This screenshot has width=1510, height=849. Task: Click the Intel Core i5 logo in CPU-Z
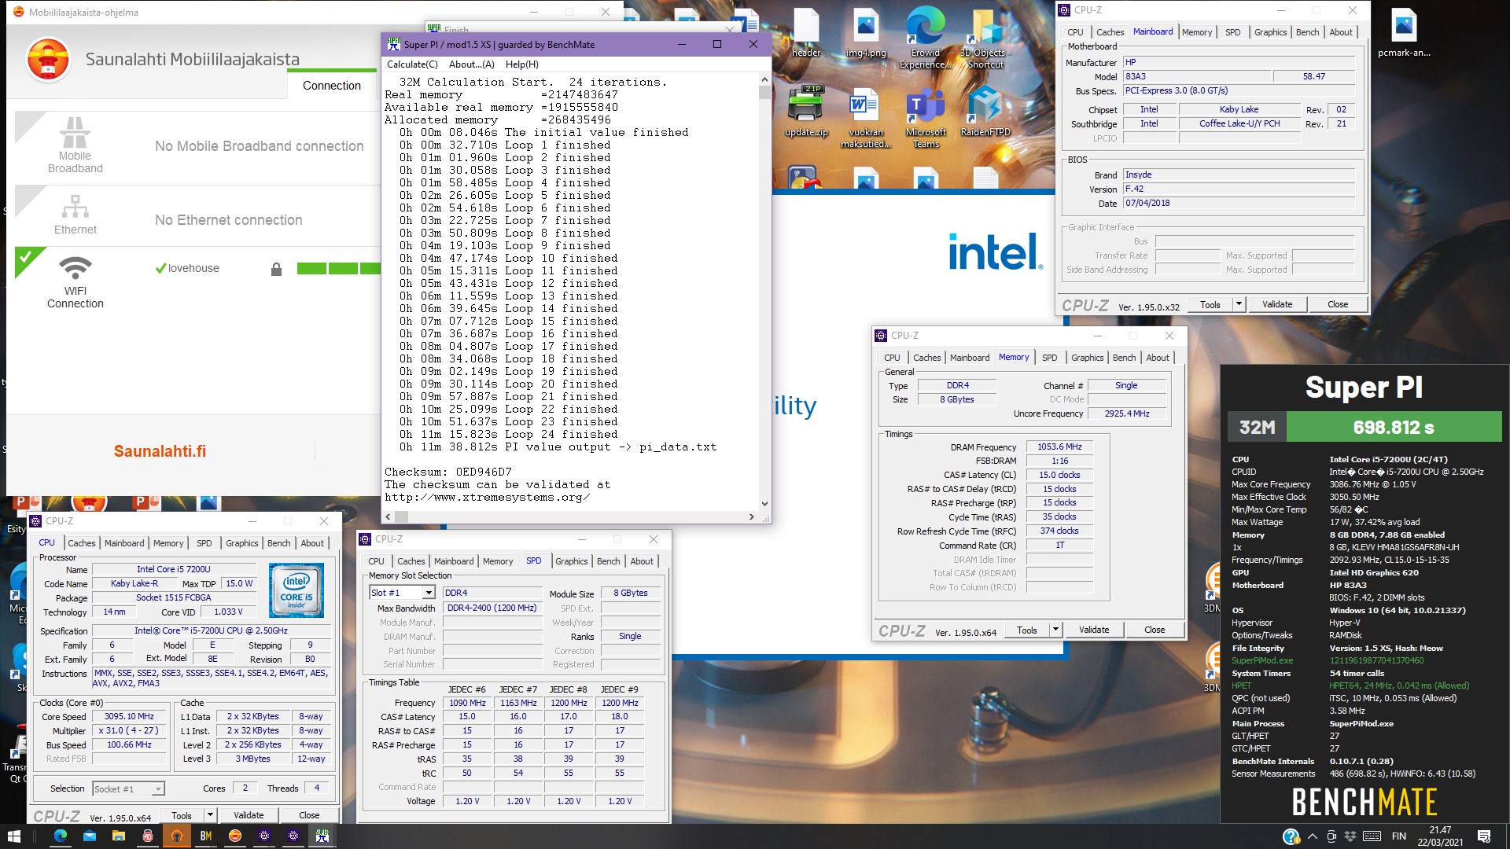point(296,590)
